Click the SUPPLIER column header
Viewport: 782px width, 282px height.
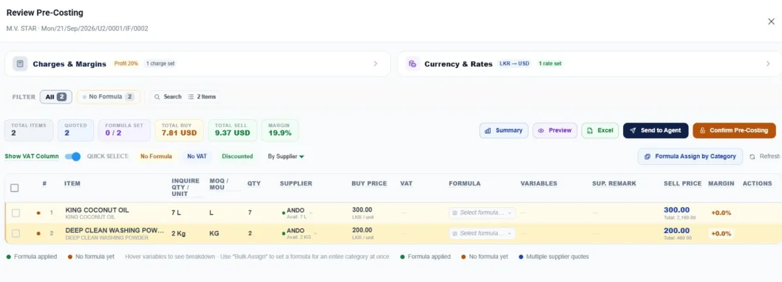296,184
